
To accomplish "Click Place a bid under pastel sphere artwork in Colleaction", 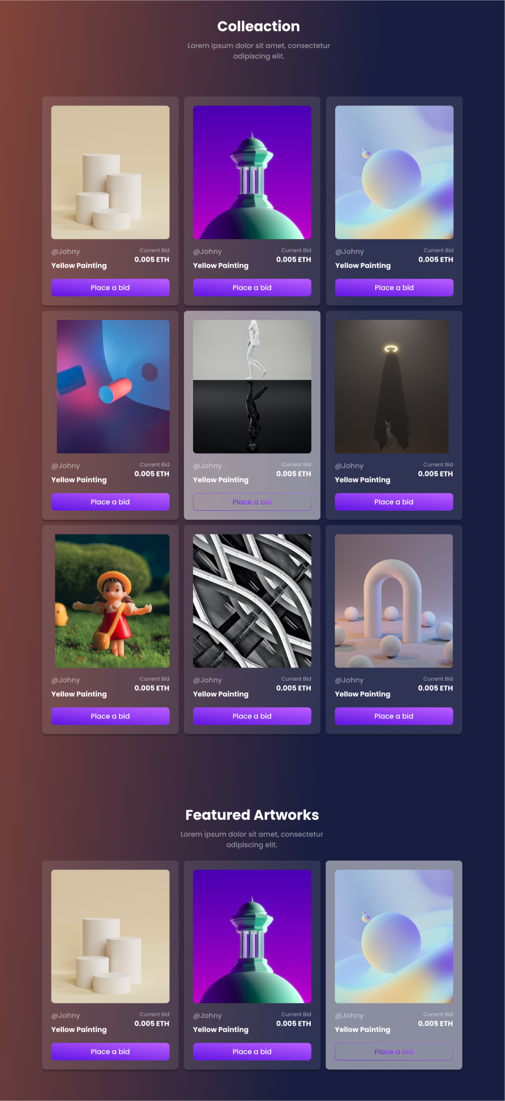I will click(394, 287).
